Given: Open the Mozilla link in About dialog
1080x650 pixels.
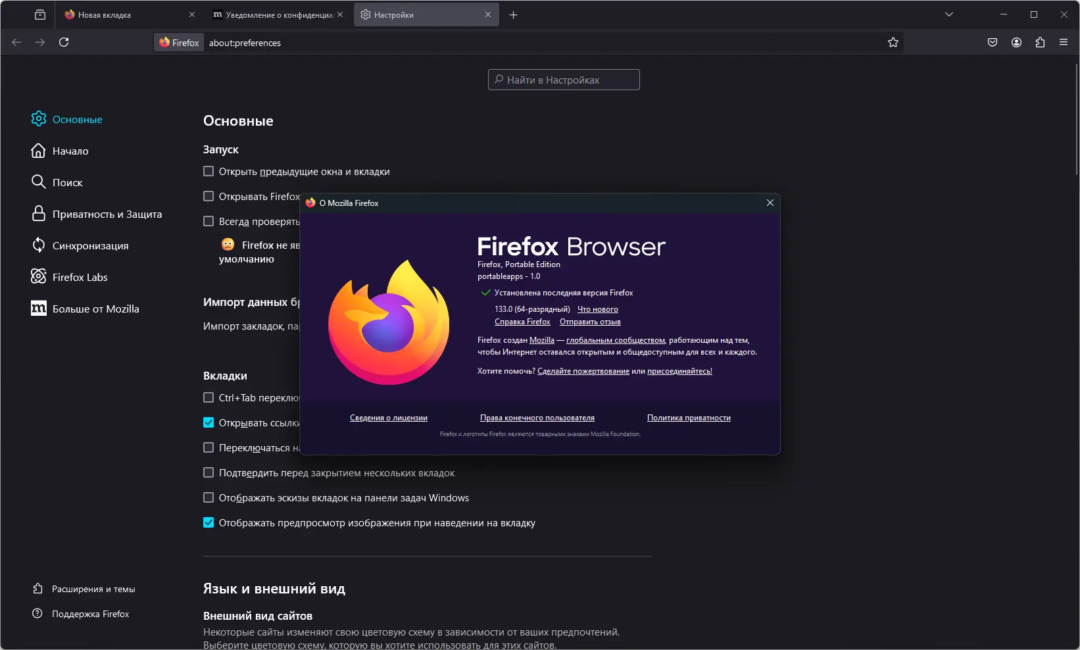Looking at the screenshot, I should (542, 340).
